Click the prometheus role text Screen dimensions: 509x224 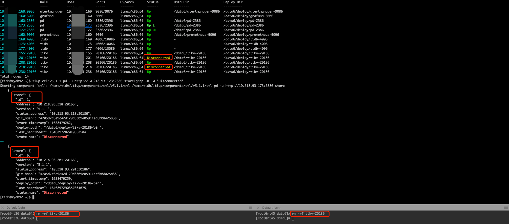click(50, 35)
